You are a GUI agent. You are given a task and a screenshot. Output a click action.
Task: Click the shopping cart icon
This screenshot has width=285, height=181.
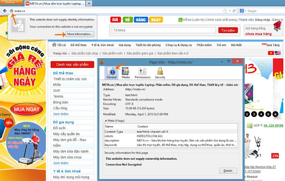click(x=277, y=26)
